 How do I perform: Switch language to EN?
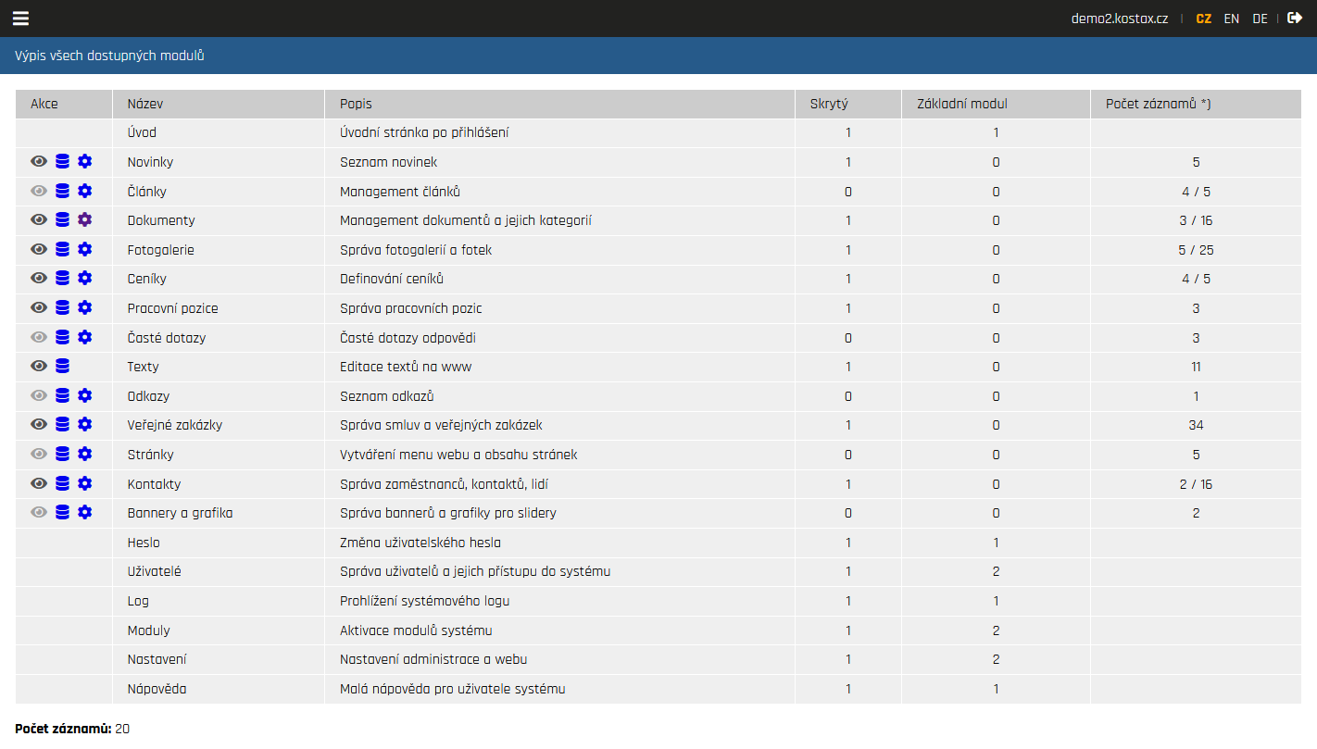1231,19
